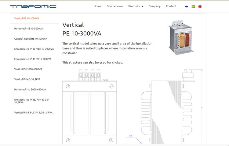Click the Trafomic logo

33,6
